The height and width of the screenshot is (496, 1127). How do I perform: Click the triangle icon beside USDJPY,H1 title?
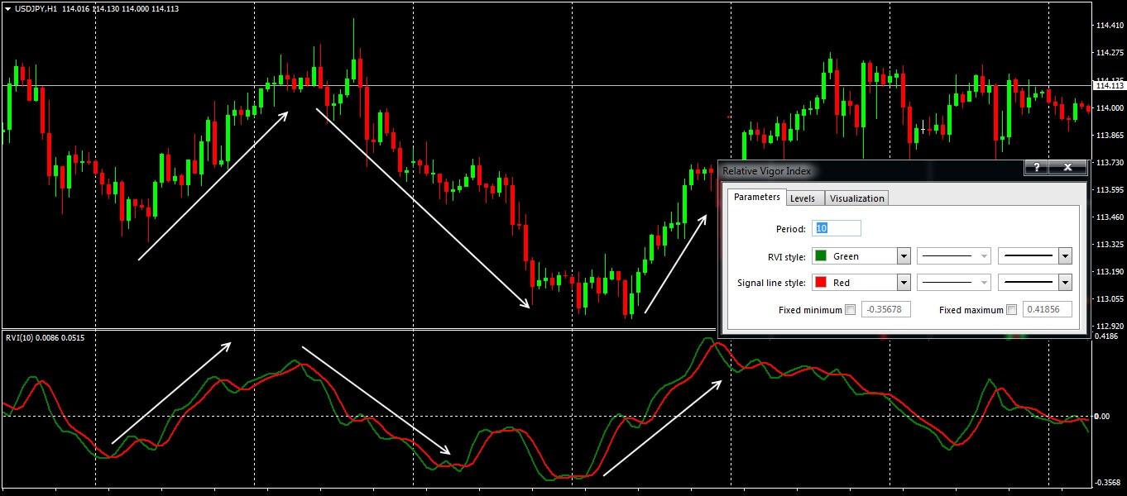pyautogui.click(x=7, y=8)
